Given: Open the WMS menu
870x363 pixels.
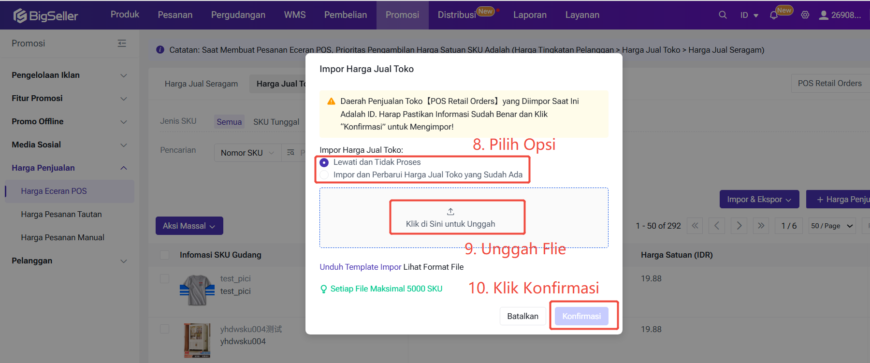Looking at the screenshot, I should click(295, 15).
